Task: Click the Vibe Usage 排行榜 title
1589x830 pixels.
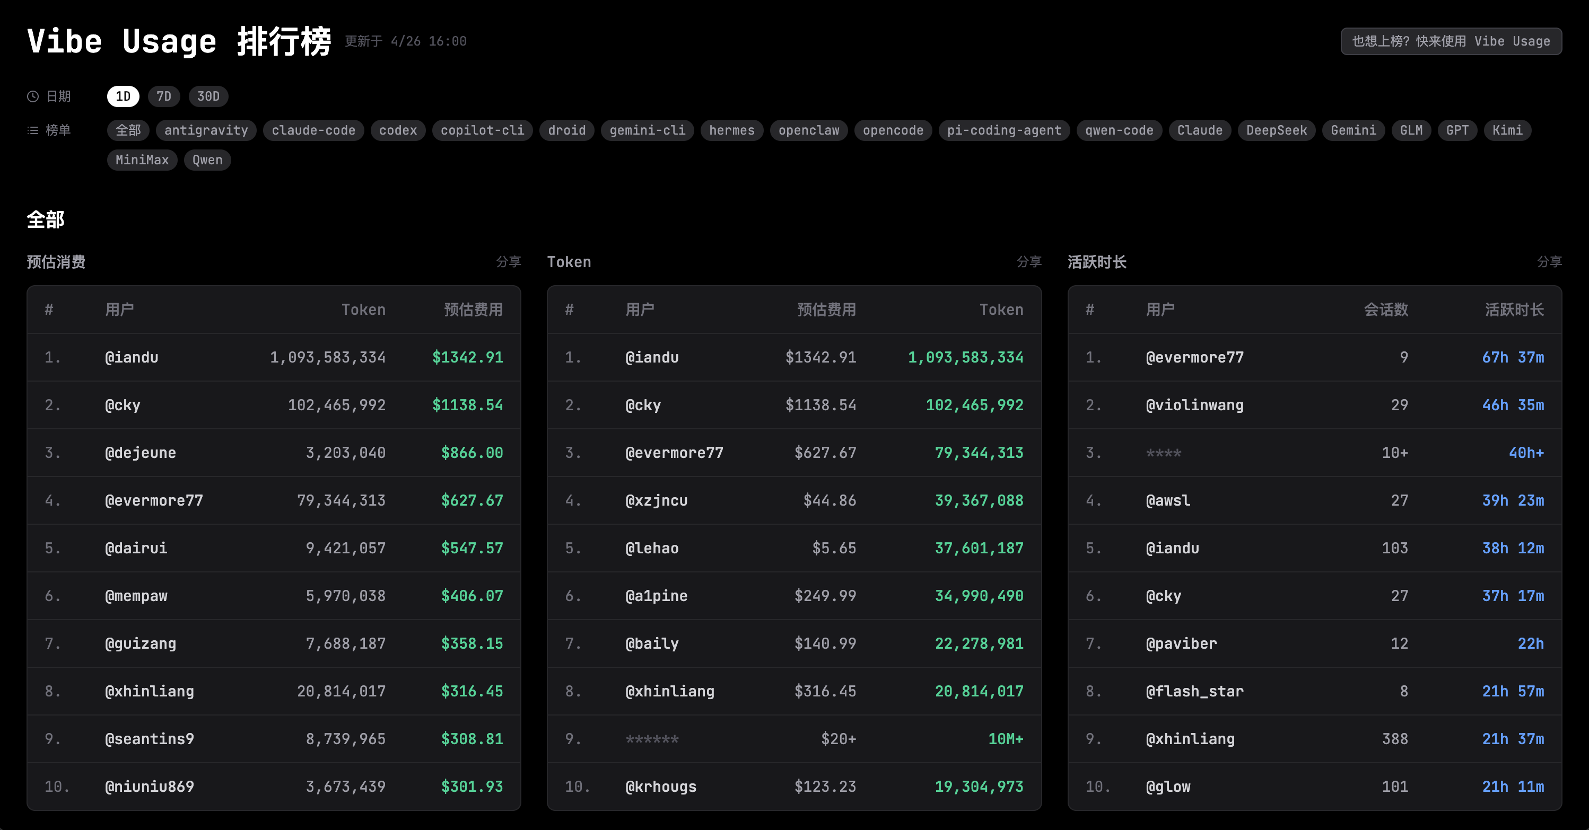Action: [179, 41]
